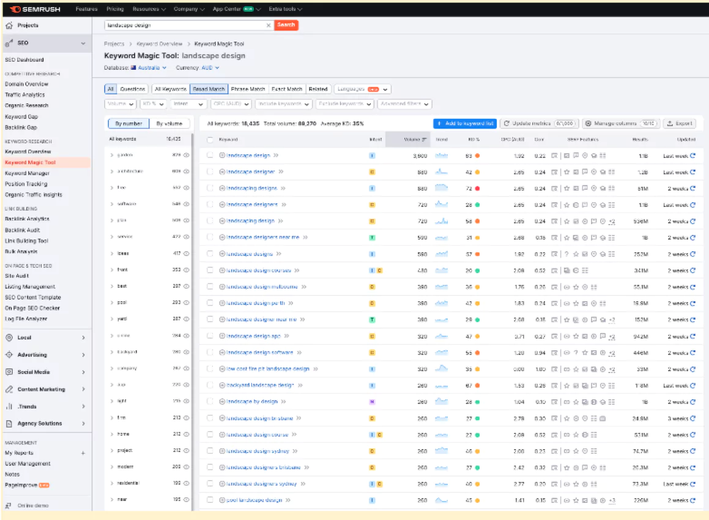Viewport: 709px width, 520px height.
Task: Open the KD % filter dropdown
Action: tap(154, 104)
